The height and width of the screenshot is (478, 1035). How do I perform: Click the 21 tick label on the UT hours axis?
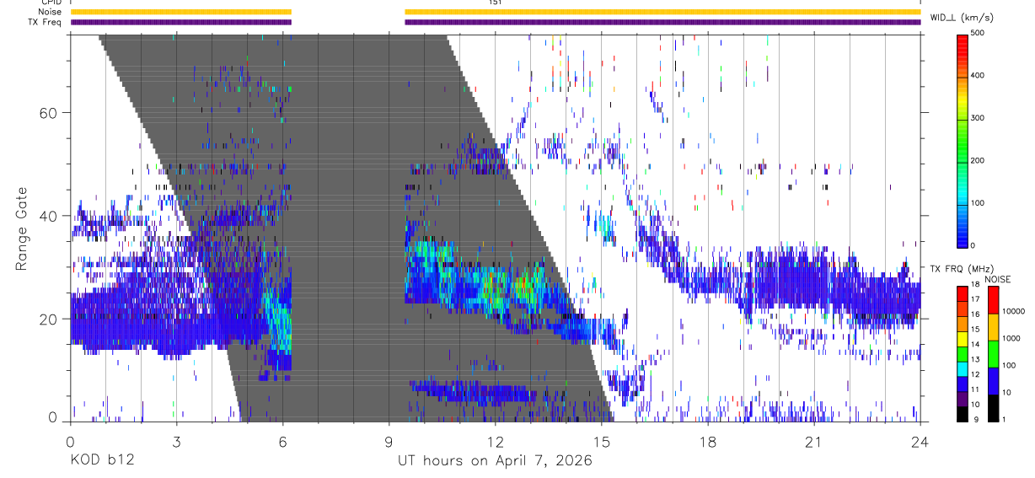814,442
